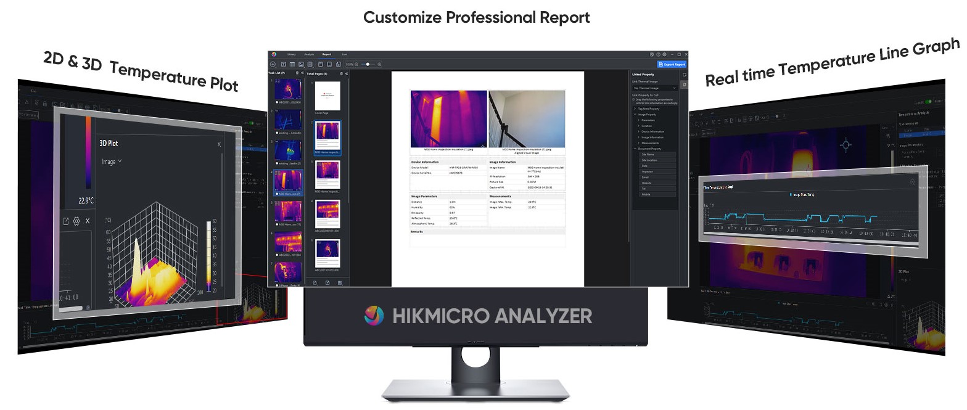The height and width of the screenshot is (410, 967).
Task: Open the No Thermal Image dropdown
Action: (655, 88)
